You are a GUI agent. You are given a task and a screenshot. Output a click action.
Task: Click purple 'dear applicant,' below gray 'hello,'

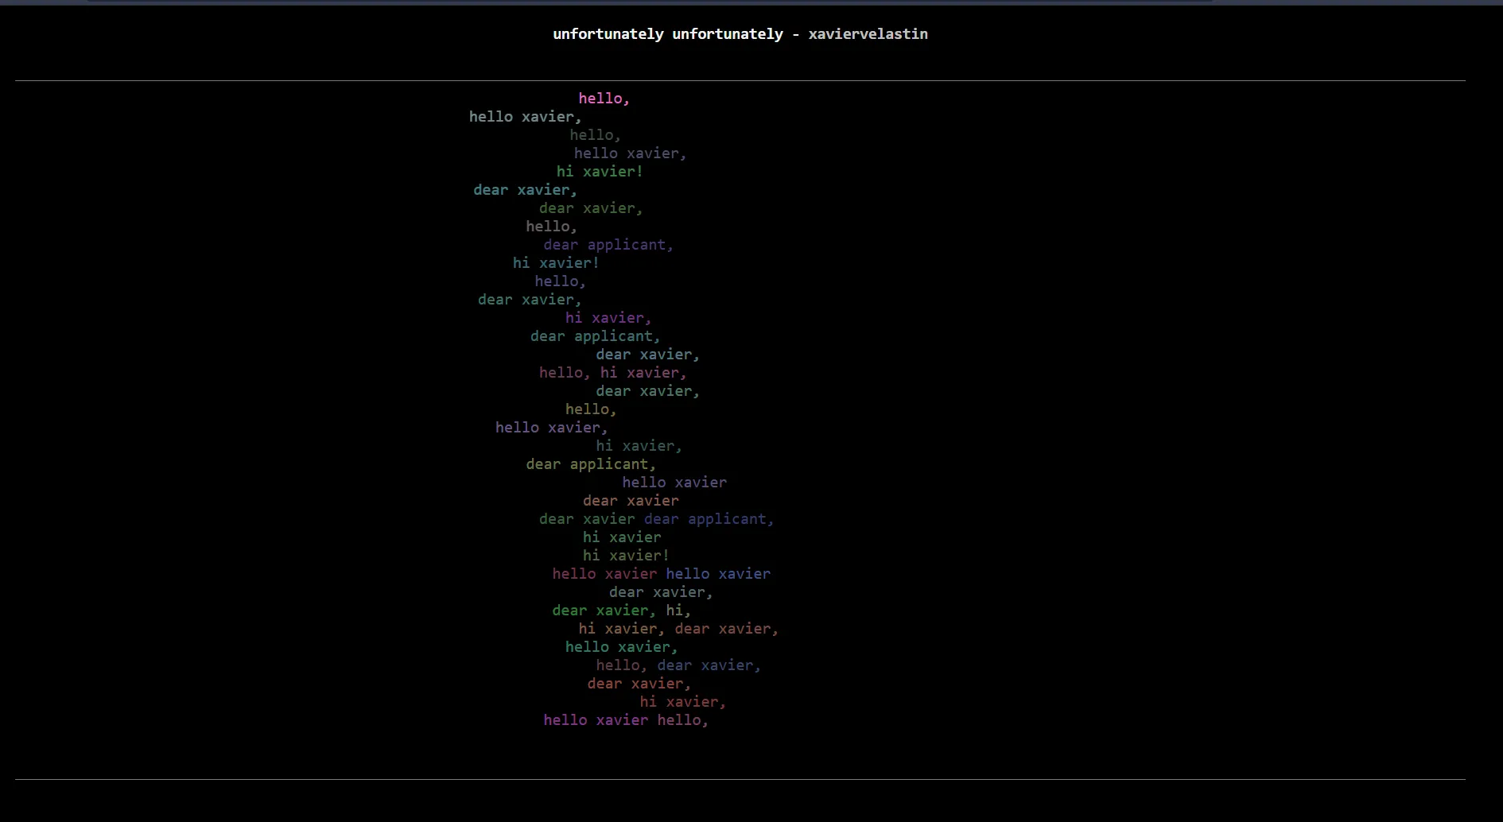click(x=608, y=245)
